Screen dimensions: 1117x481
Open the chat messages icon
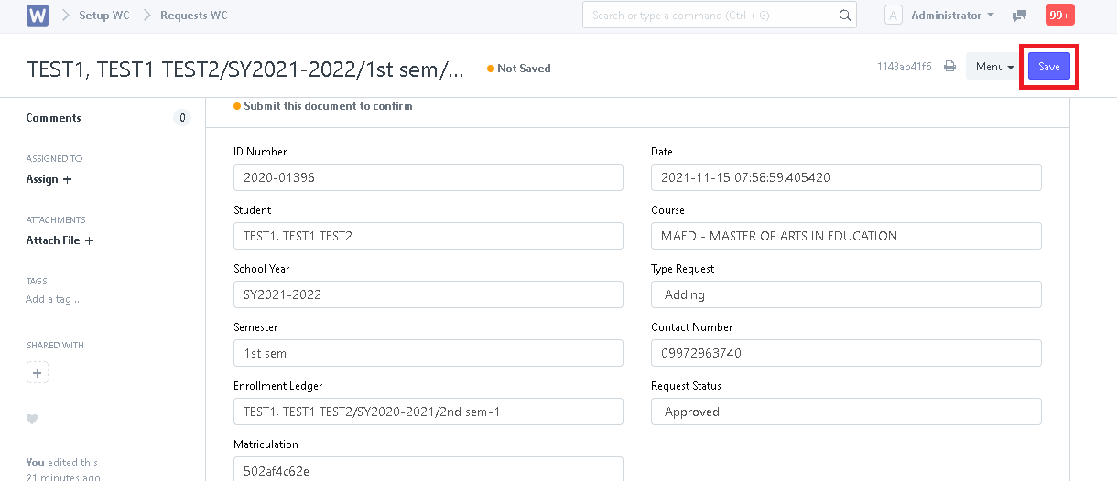pyautogui.click(x=1019, y=16)
